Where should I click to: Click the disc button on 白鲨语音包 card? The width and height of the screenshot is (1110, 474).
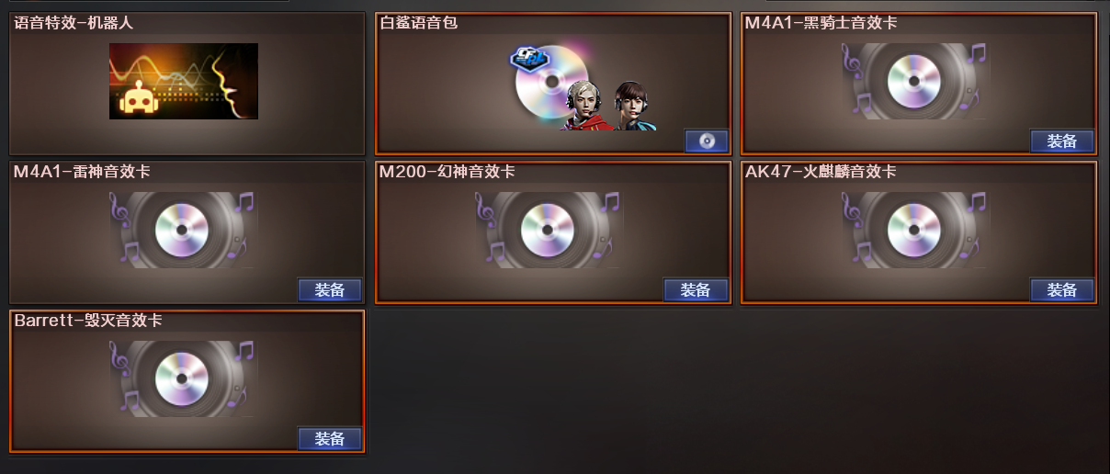point(707,141)
